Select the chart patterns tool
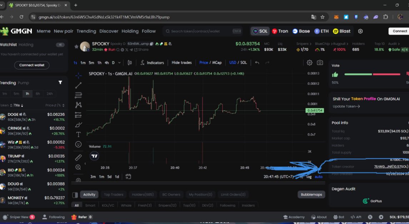The image size is (409, 224). [x=78, y=105]
